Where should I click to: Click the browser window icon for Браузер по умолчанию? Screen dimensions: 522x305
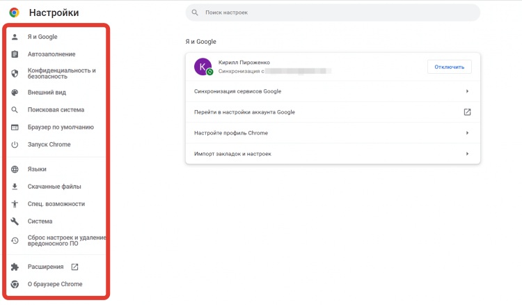tap(15, 127)
